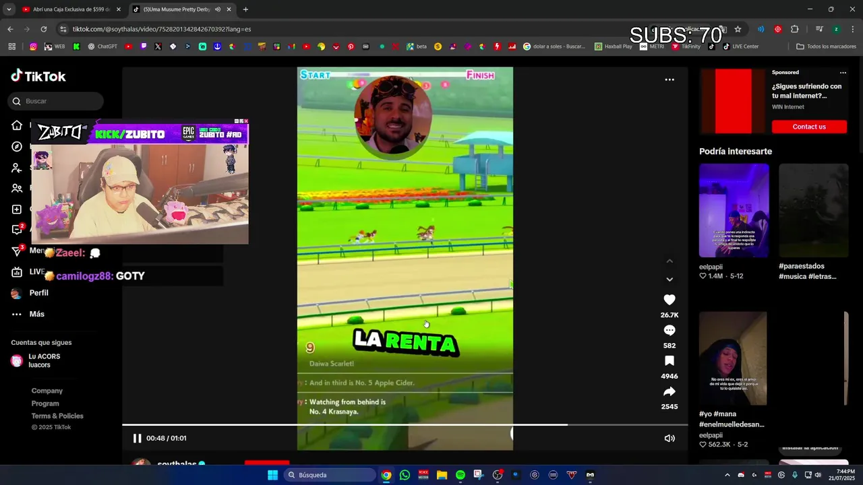Go to next video with down chevron
This screenshot has width=863, height=485.
669,279
